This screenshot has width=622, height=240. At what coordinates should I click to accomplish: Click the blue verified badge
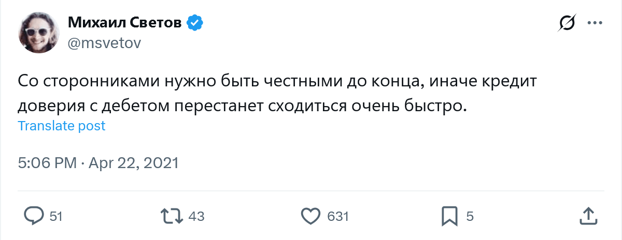click(x=195, y=23)
